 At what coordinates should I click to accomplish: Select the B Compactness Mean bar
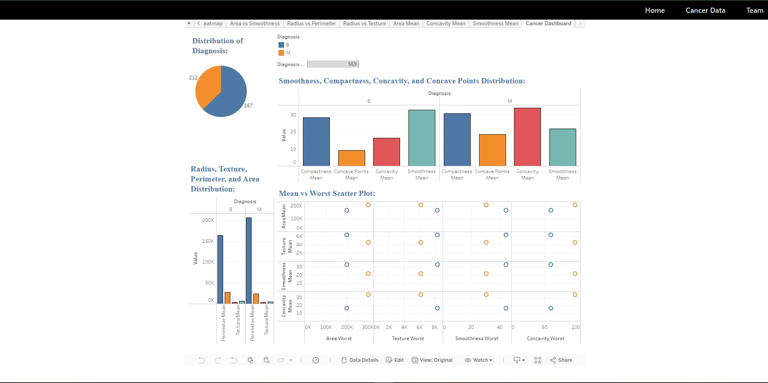(x=316, y=142)
